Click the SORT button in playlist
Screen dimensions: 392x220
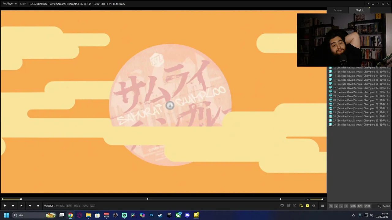(x=367, y=206)
